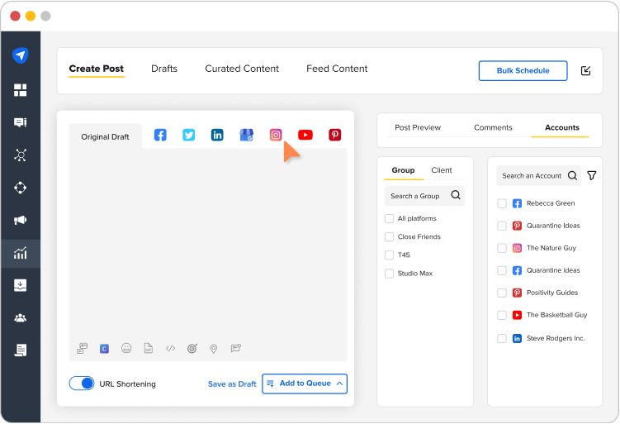Image resolution: width=620 pixels, height=424 pixels.
Task: Click the filter funnel icon for accounts
Action: pos(592,175)
